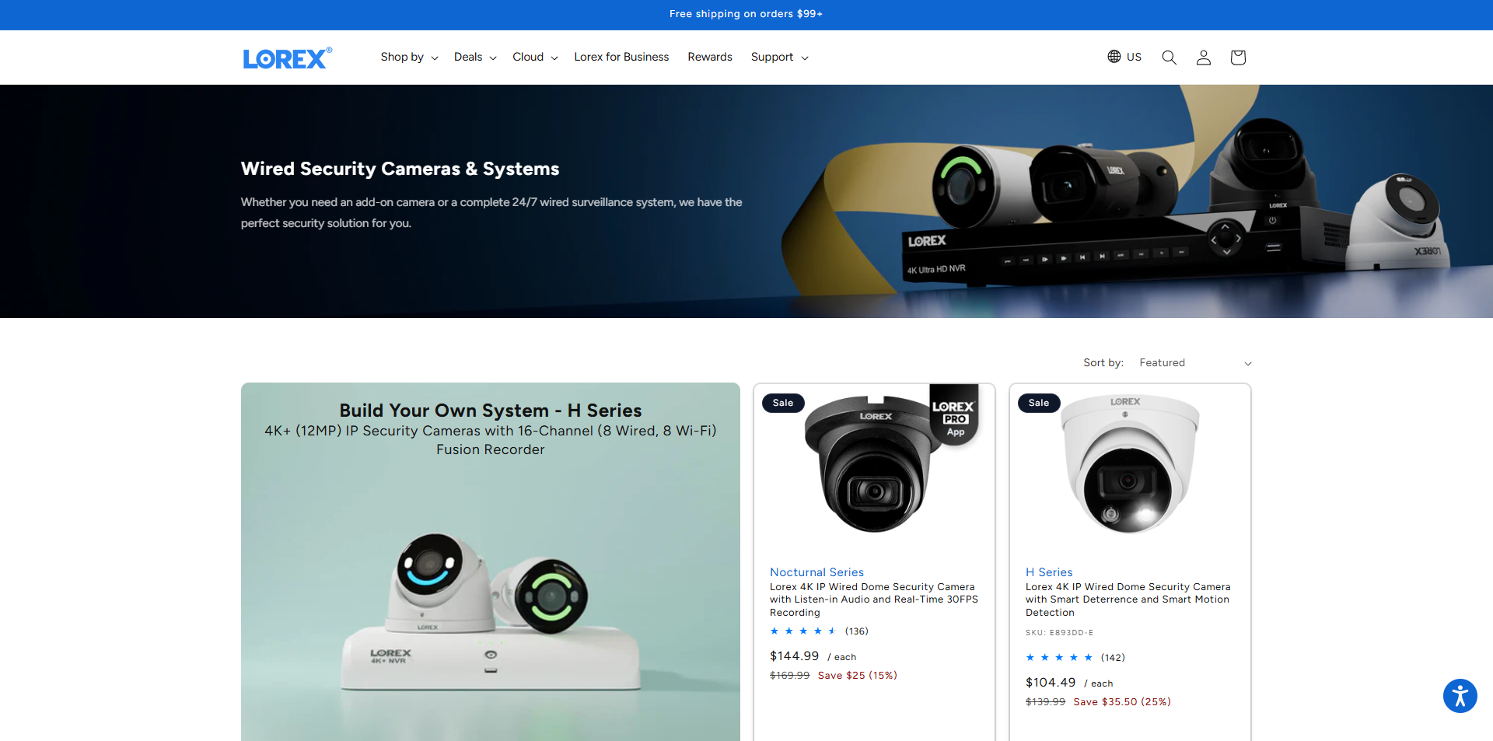Open the account user icon
This screenshot has height=741, width=1493.
(1203, 58)
